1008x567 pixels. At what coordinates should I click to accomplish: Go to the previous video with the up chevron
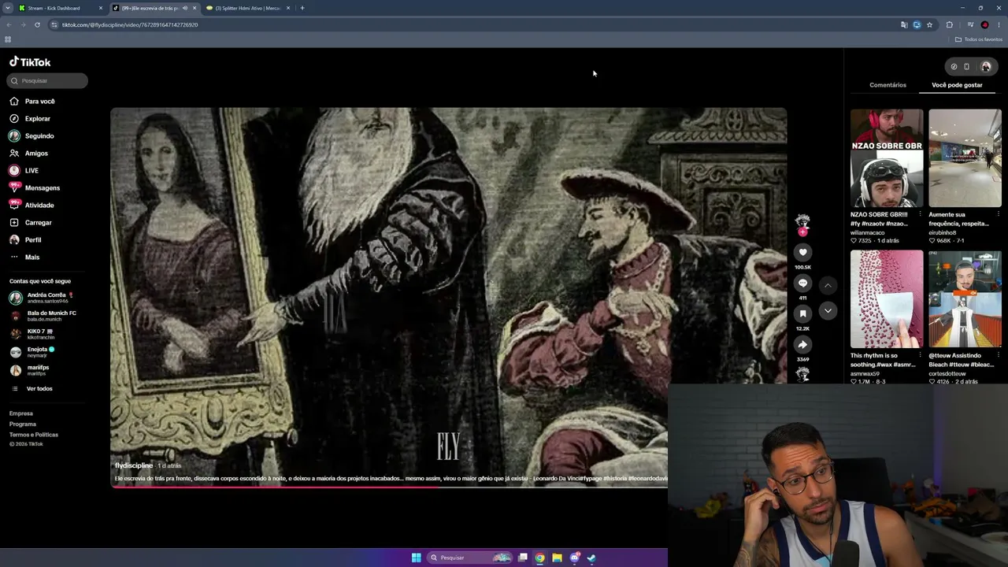coord(828,285)
